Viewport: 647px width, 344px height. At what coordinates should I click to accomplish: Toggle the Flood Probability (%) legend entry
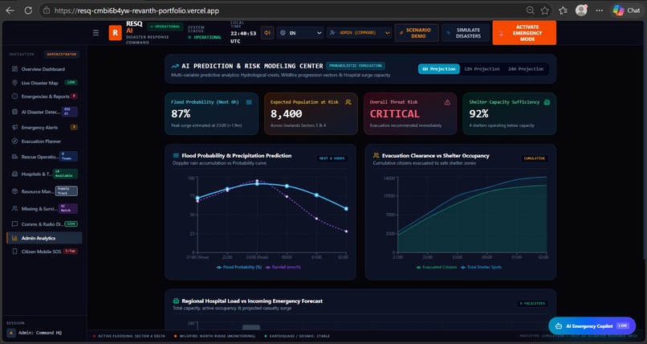tap(239, 267)
